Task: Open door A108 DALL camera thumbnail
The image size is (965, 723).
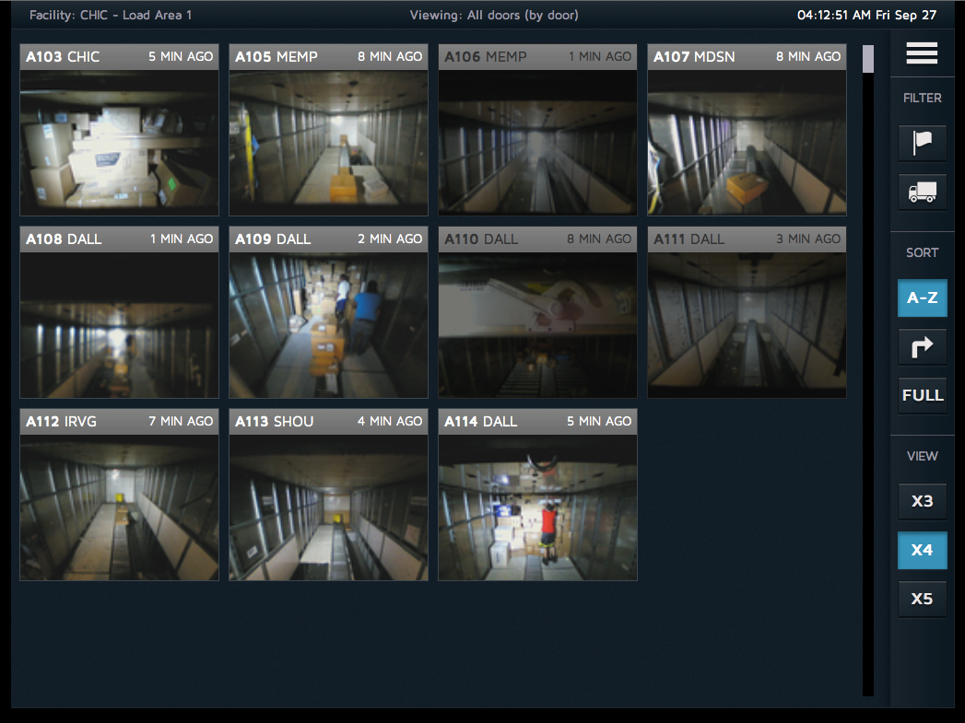Action: [x=120, y=325]
